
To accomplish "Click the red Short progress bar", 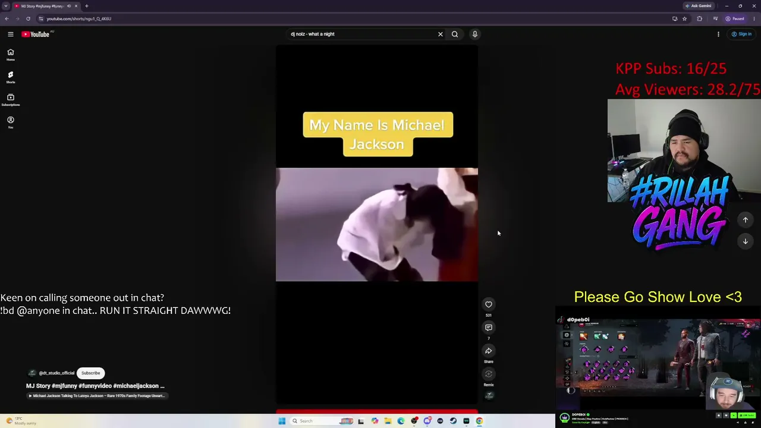I will point(377,411).
